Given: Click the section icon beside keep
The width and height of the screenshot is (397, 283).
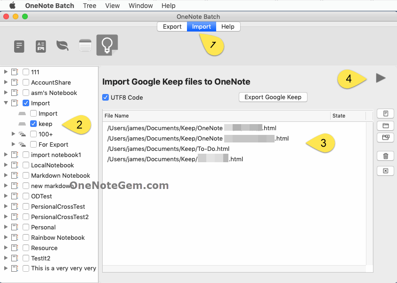Looking at the screenshot, I should tap(22, 124).
